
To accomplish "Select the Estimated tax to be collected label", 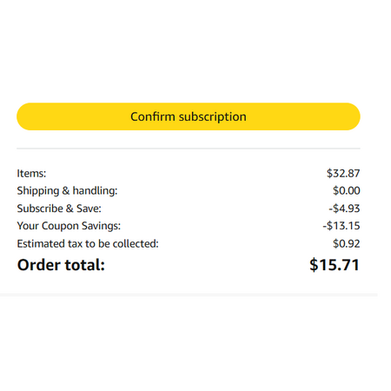I will [x=88, y=243].
